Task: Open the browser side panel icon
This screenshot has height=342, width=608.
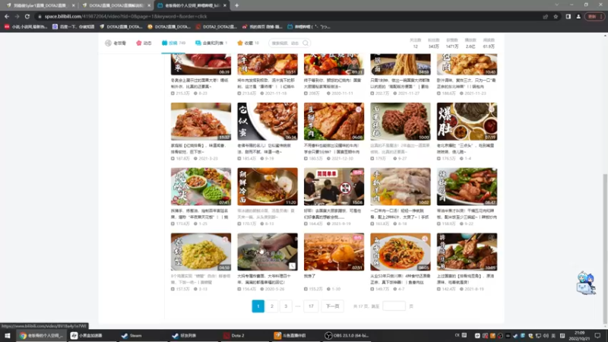Action: [568, 17]
